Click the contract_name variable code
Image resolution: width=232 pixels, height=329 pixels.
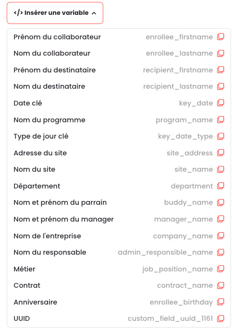coord(185,285)
